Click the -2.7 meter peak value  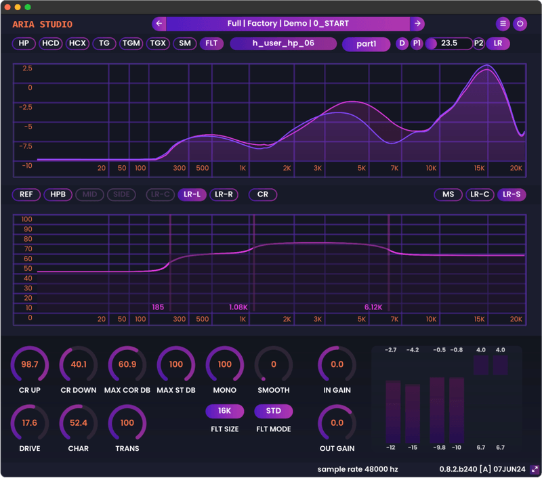point(391,350)
